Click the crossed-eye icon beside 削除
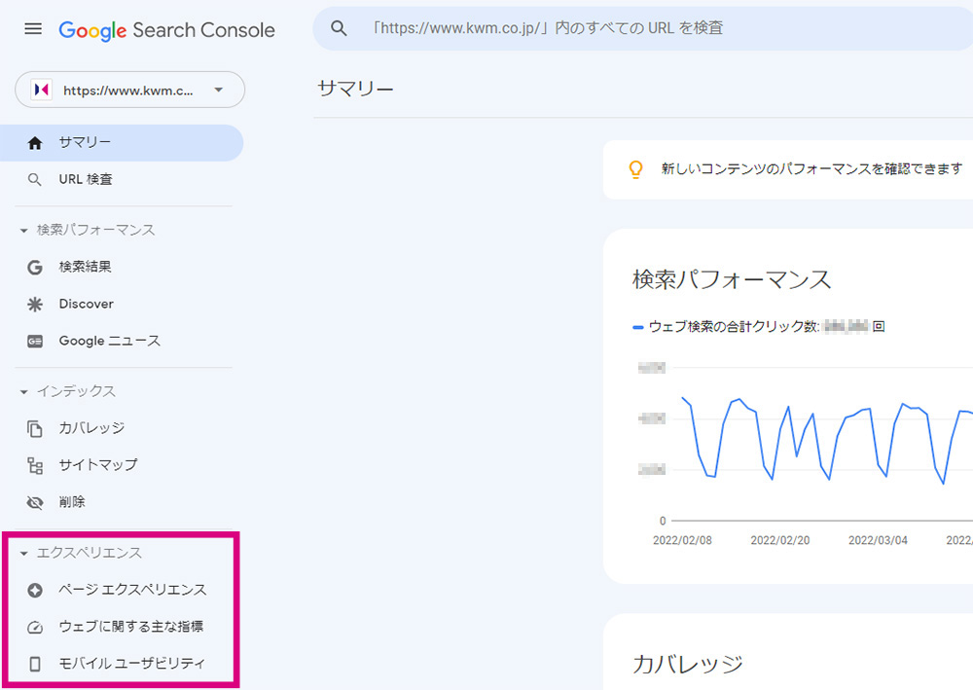Screen dimensions: 973x690 (35, 502)
